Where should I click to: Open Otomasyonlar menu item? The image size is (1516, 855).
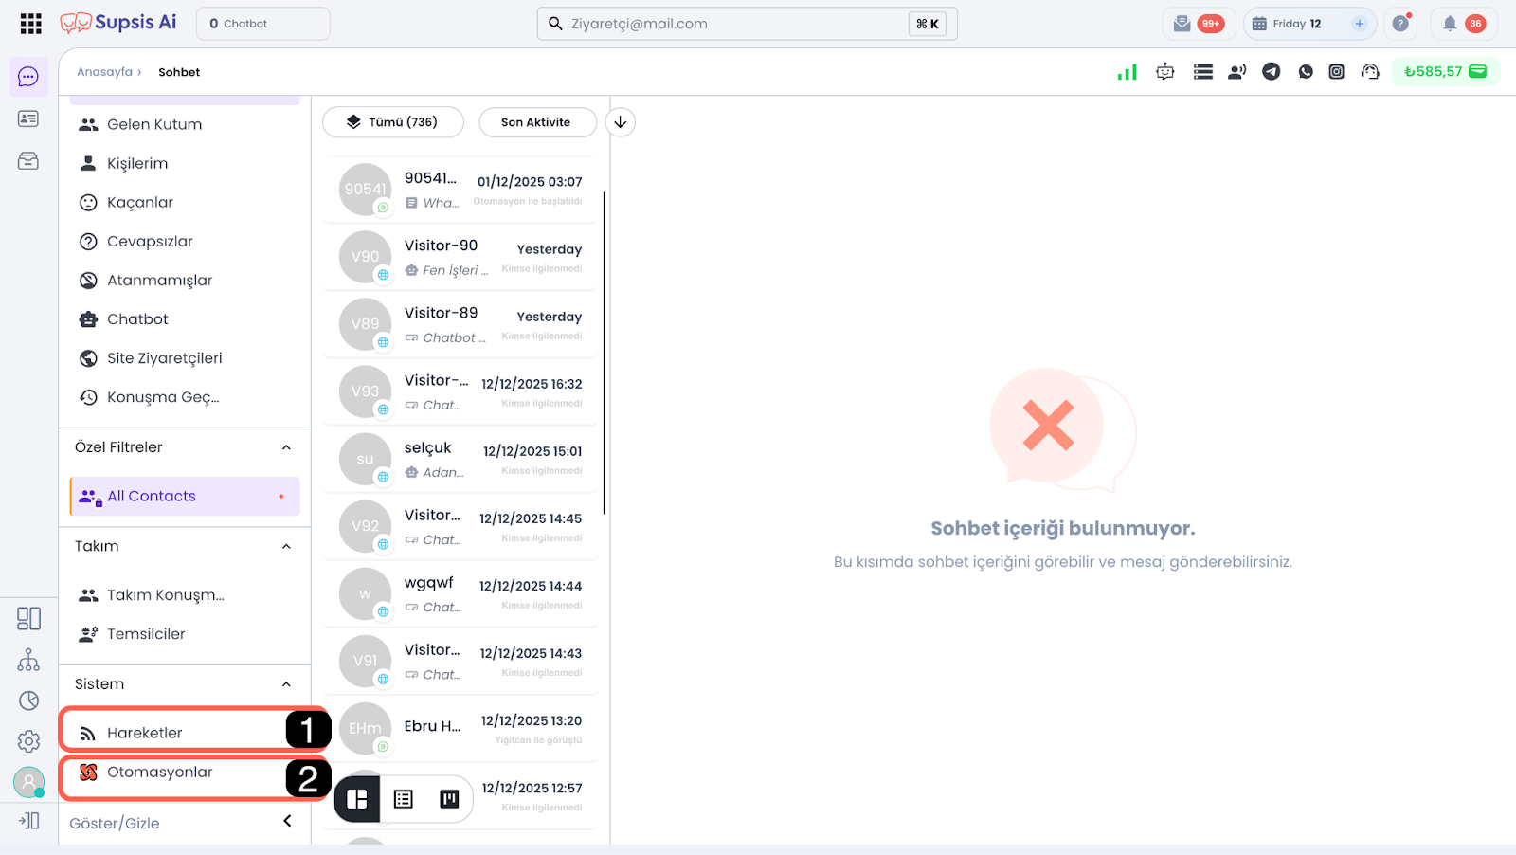(159, 773)
